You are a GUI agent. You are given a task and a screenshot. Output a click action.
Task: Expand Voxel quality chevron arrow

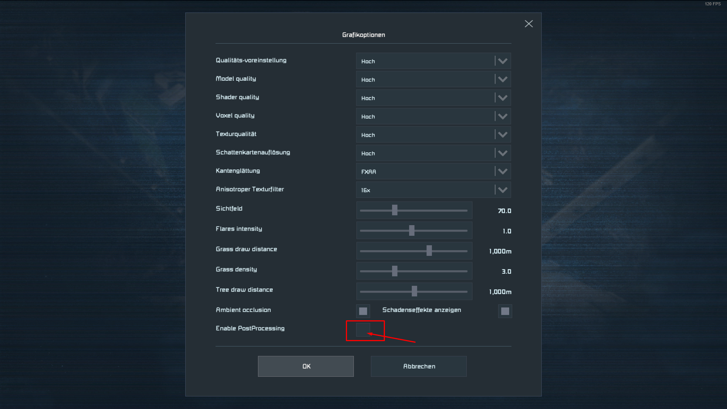502,116
